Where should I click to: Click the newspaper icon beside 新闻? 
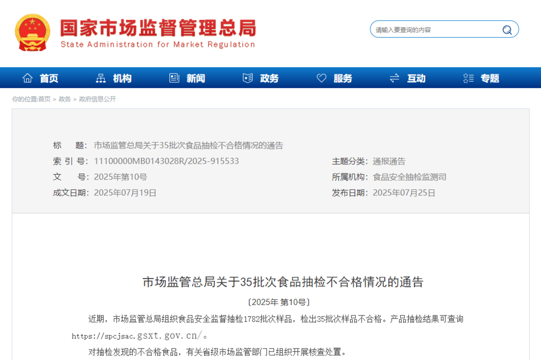tap(174, 78)
